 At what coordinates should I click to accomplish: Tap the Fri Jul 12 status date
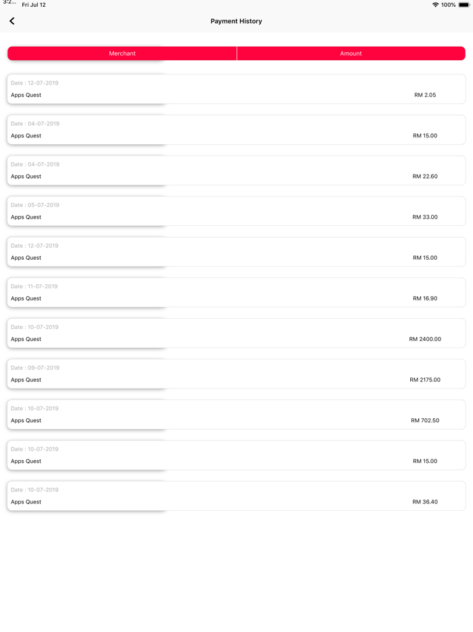point(34,5)
